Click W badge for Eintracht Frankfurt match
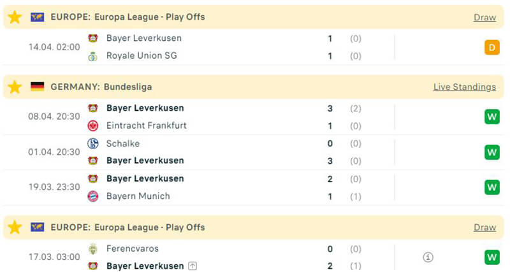 pos(492,117)
